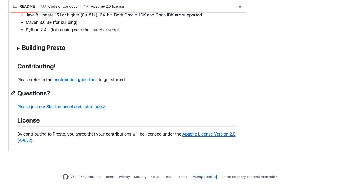340x191 pixels.
Task: Click the Code of conduct heart icon
Action: pos(44,6)
